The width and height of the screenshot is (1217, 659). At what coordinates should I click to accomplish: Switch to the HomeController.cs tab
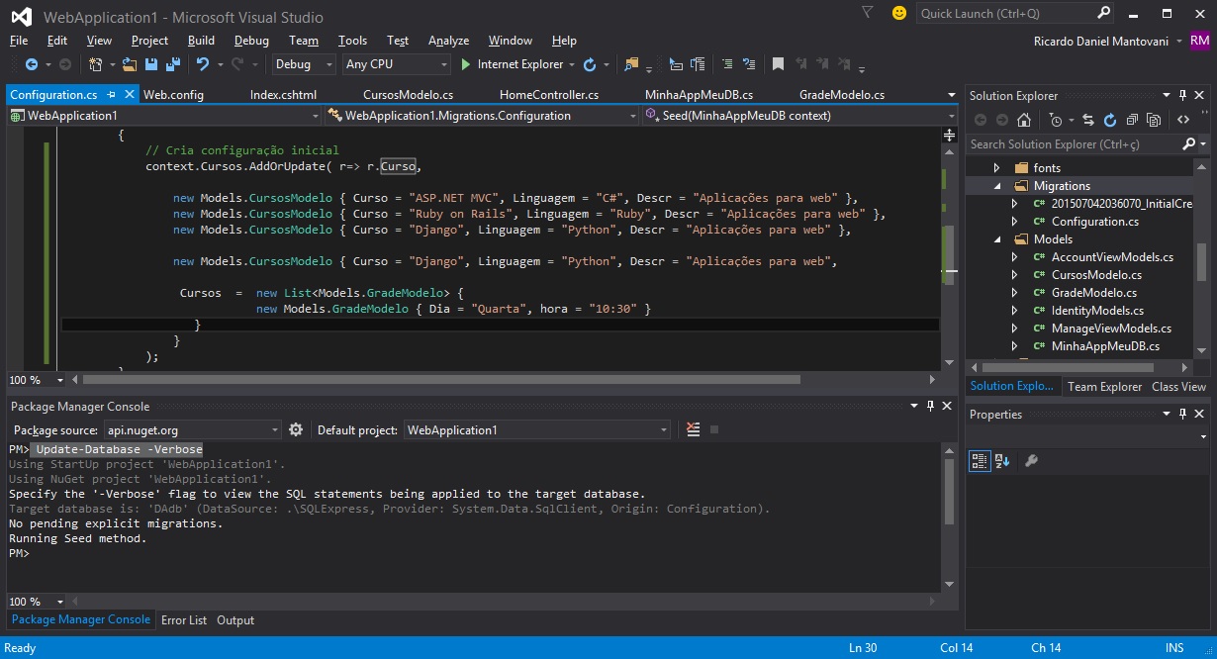[548, 95]
